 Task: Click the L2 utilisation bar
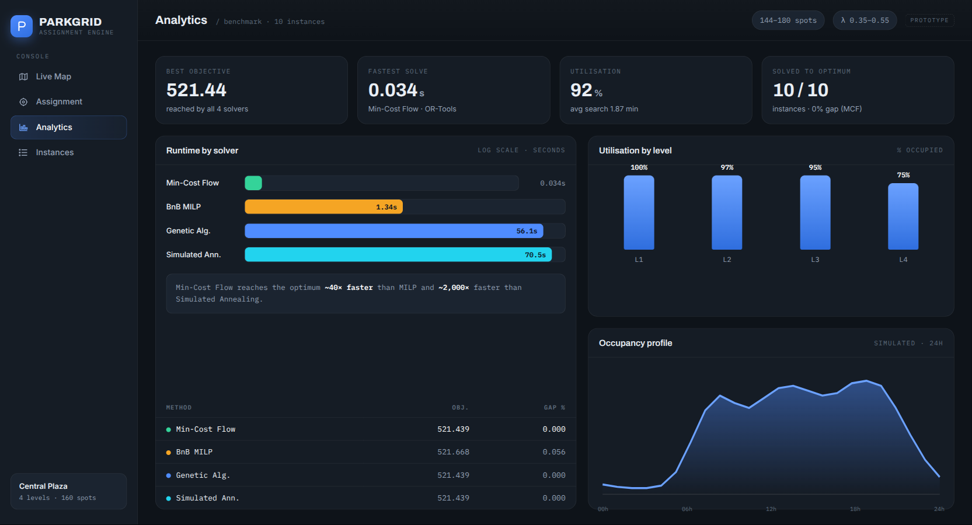click(727, 213)
